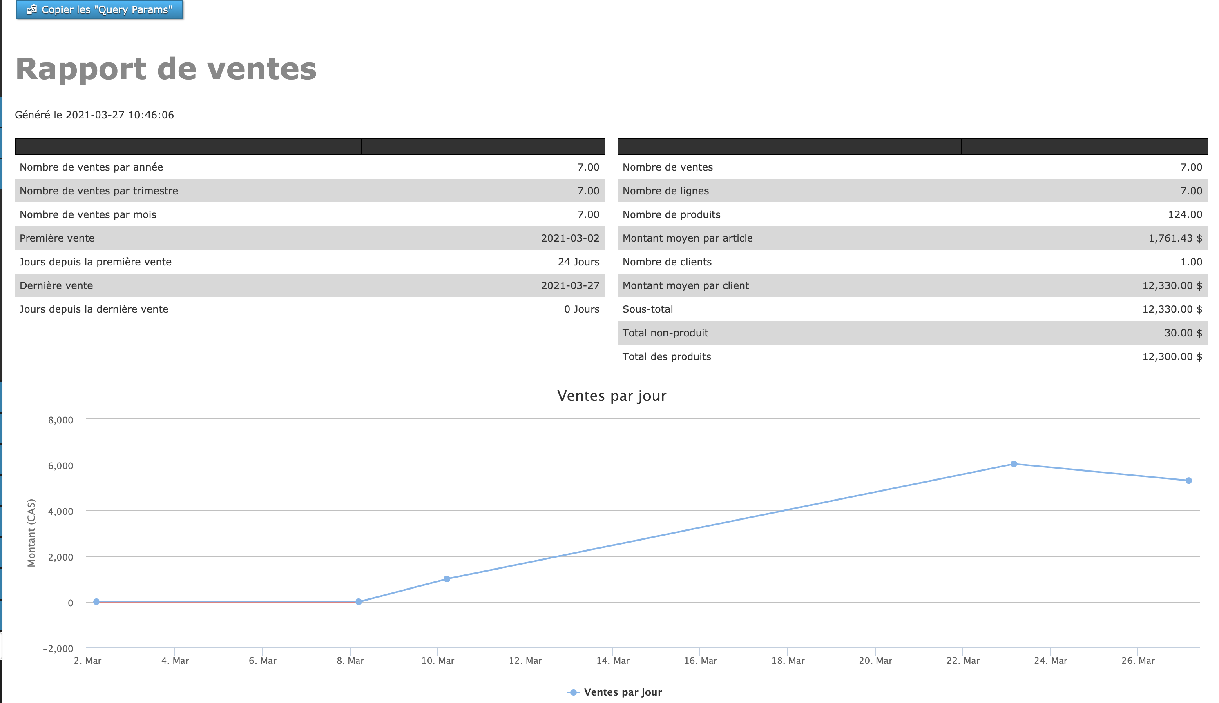The width and height of the screenshot is (1219, 703).
Task: Select the data point at 8 March
Action: (x=359, y=602)
